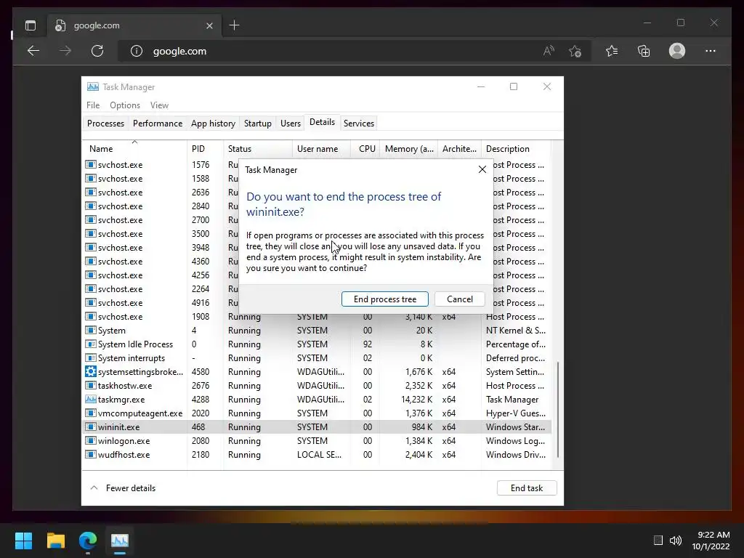Switch to the Processes tab

(x=105, y=123)
